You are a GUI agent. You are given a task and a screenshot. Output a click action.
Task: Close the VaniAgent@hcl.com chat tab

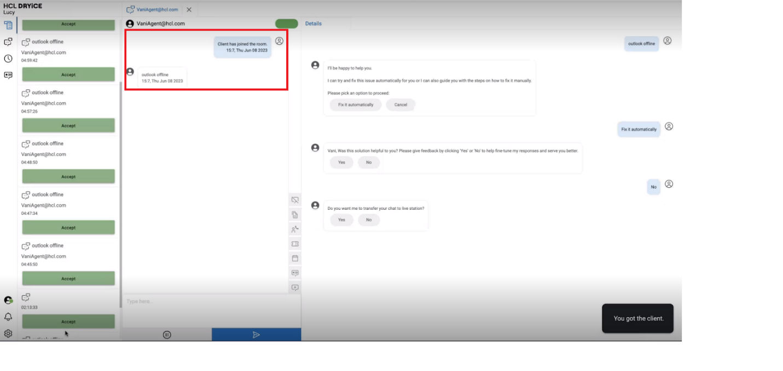click(189, 10)
